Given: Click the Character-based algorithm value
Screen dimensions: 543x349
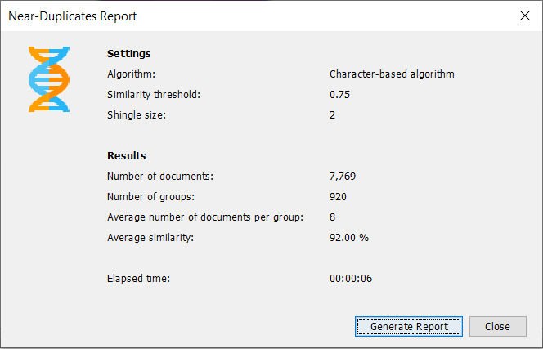Looking at the screenshot, I should [392, 74].
